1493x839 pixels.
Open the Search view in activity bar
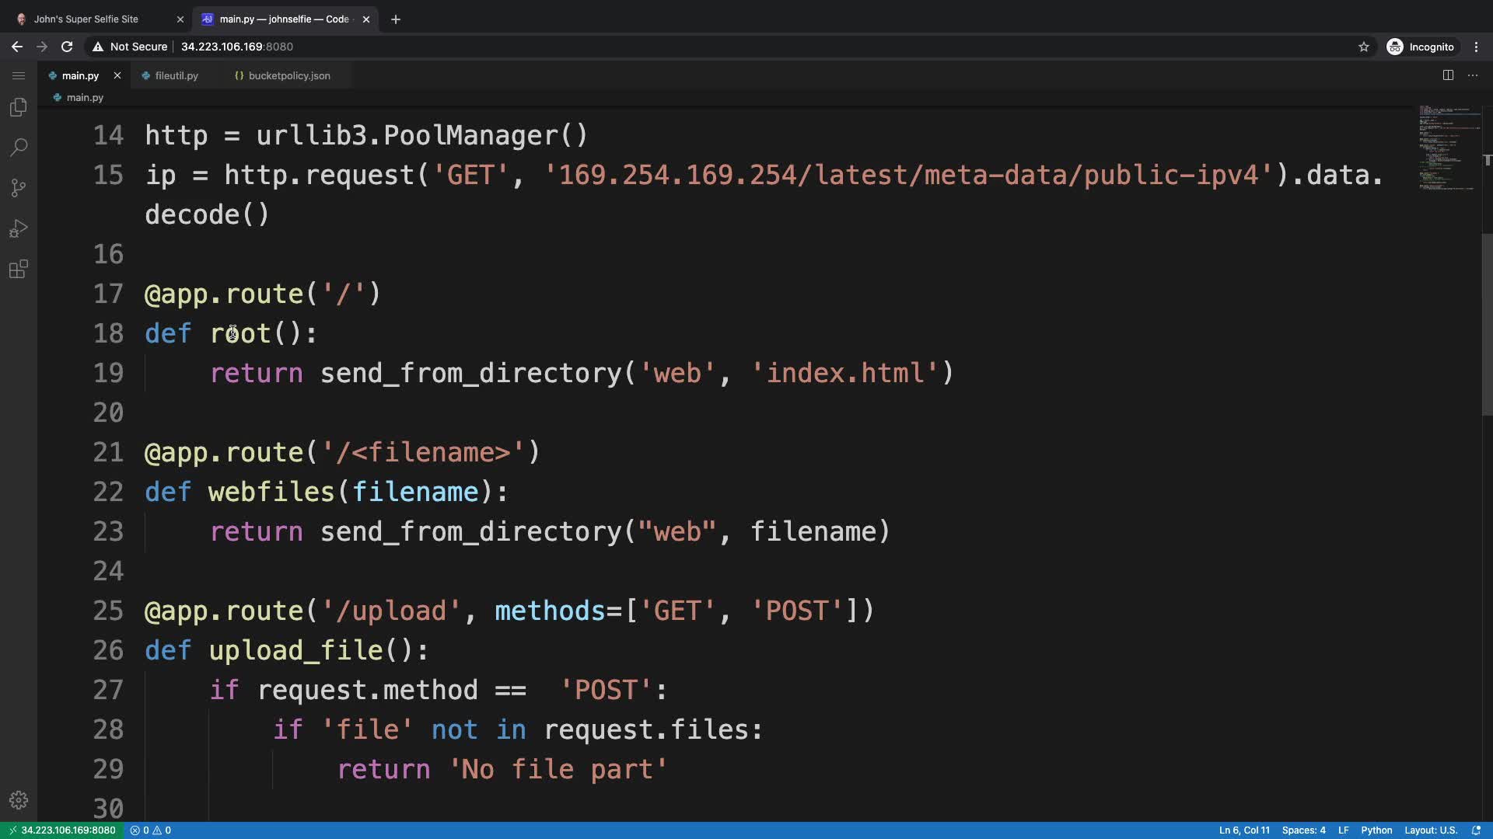[x=19, y=148]
